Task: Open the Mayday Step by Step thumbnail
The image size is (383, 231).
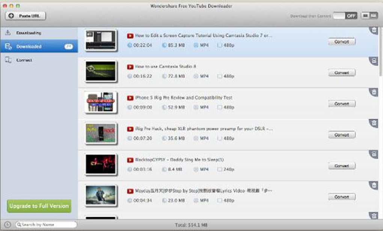Action: coord(101,196)
